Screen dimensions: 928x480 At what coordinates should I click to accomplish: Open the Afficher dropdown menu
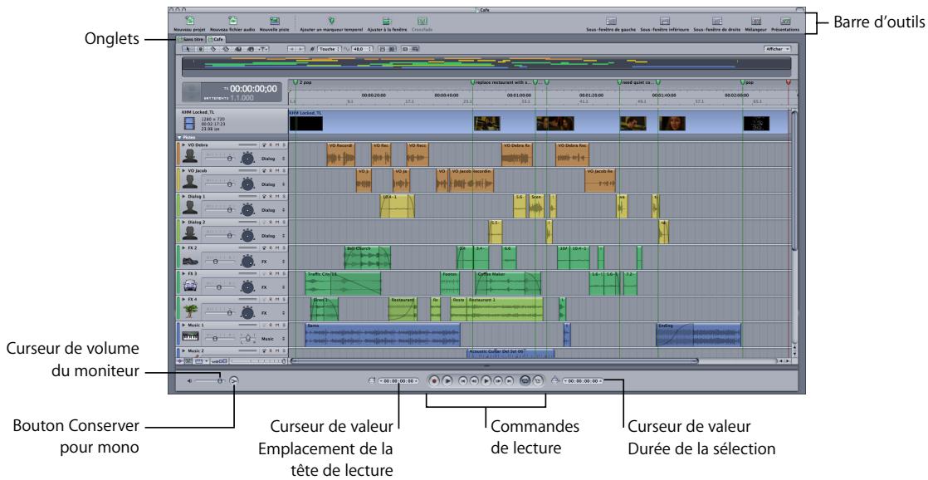click(x=776, y=49)
